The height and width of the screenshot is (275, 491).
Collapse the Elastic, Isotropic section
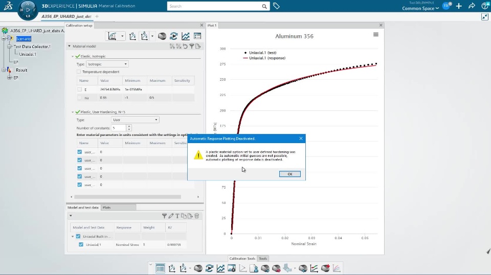(73, 56)
